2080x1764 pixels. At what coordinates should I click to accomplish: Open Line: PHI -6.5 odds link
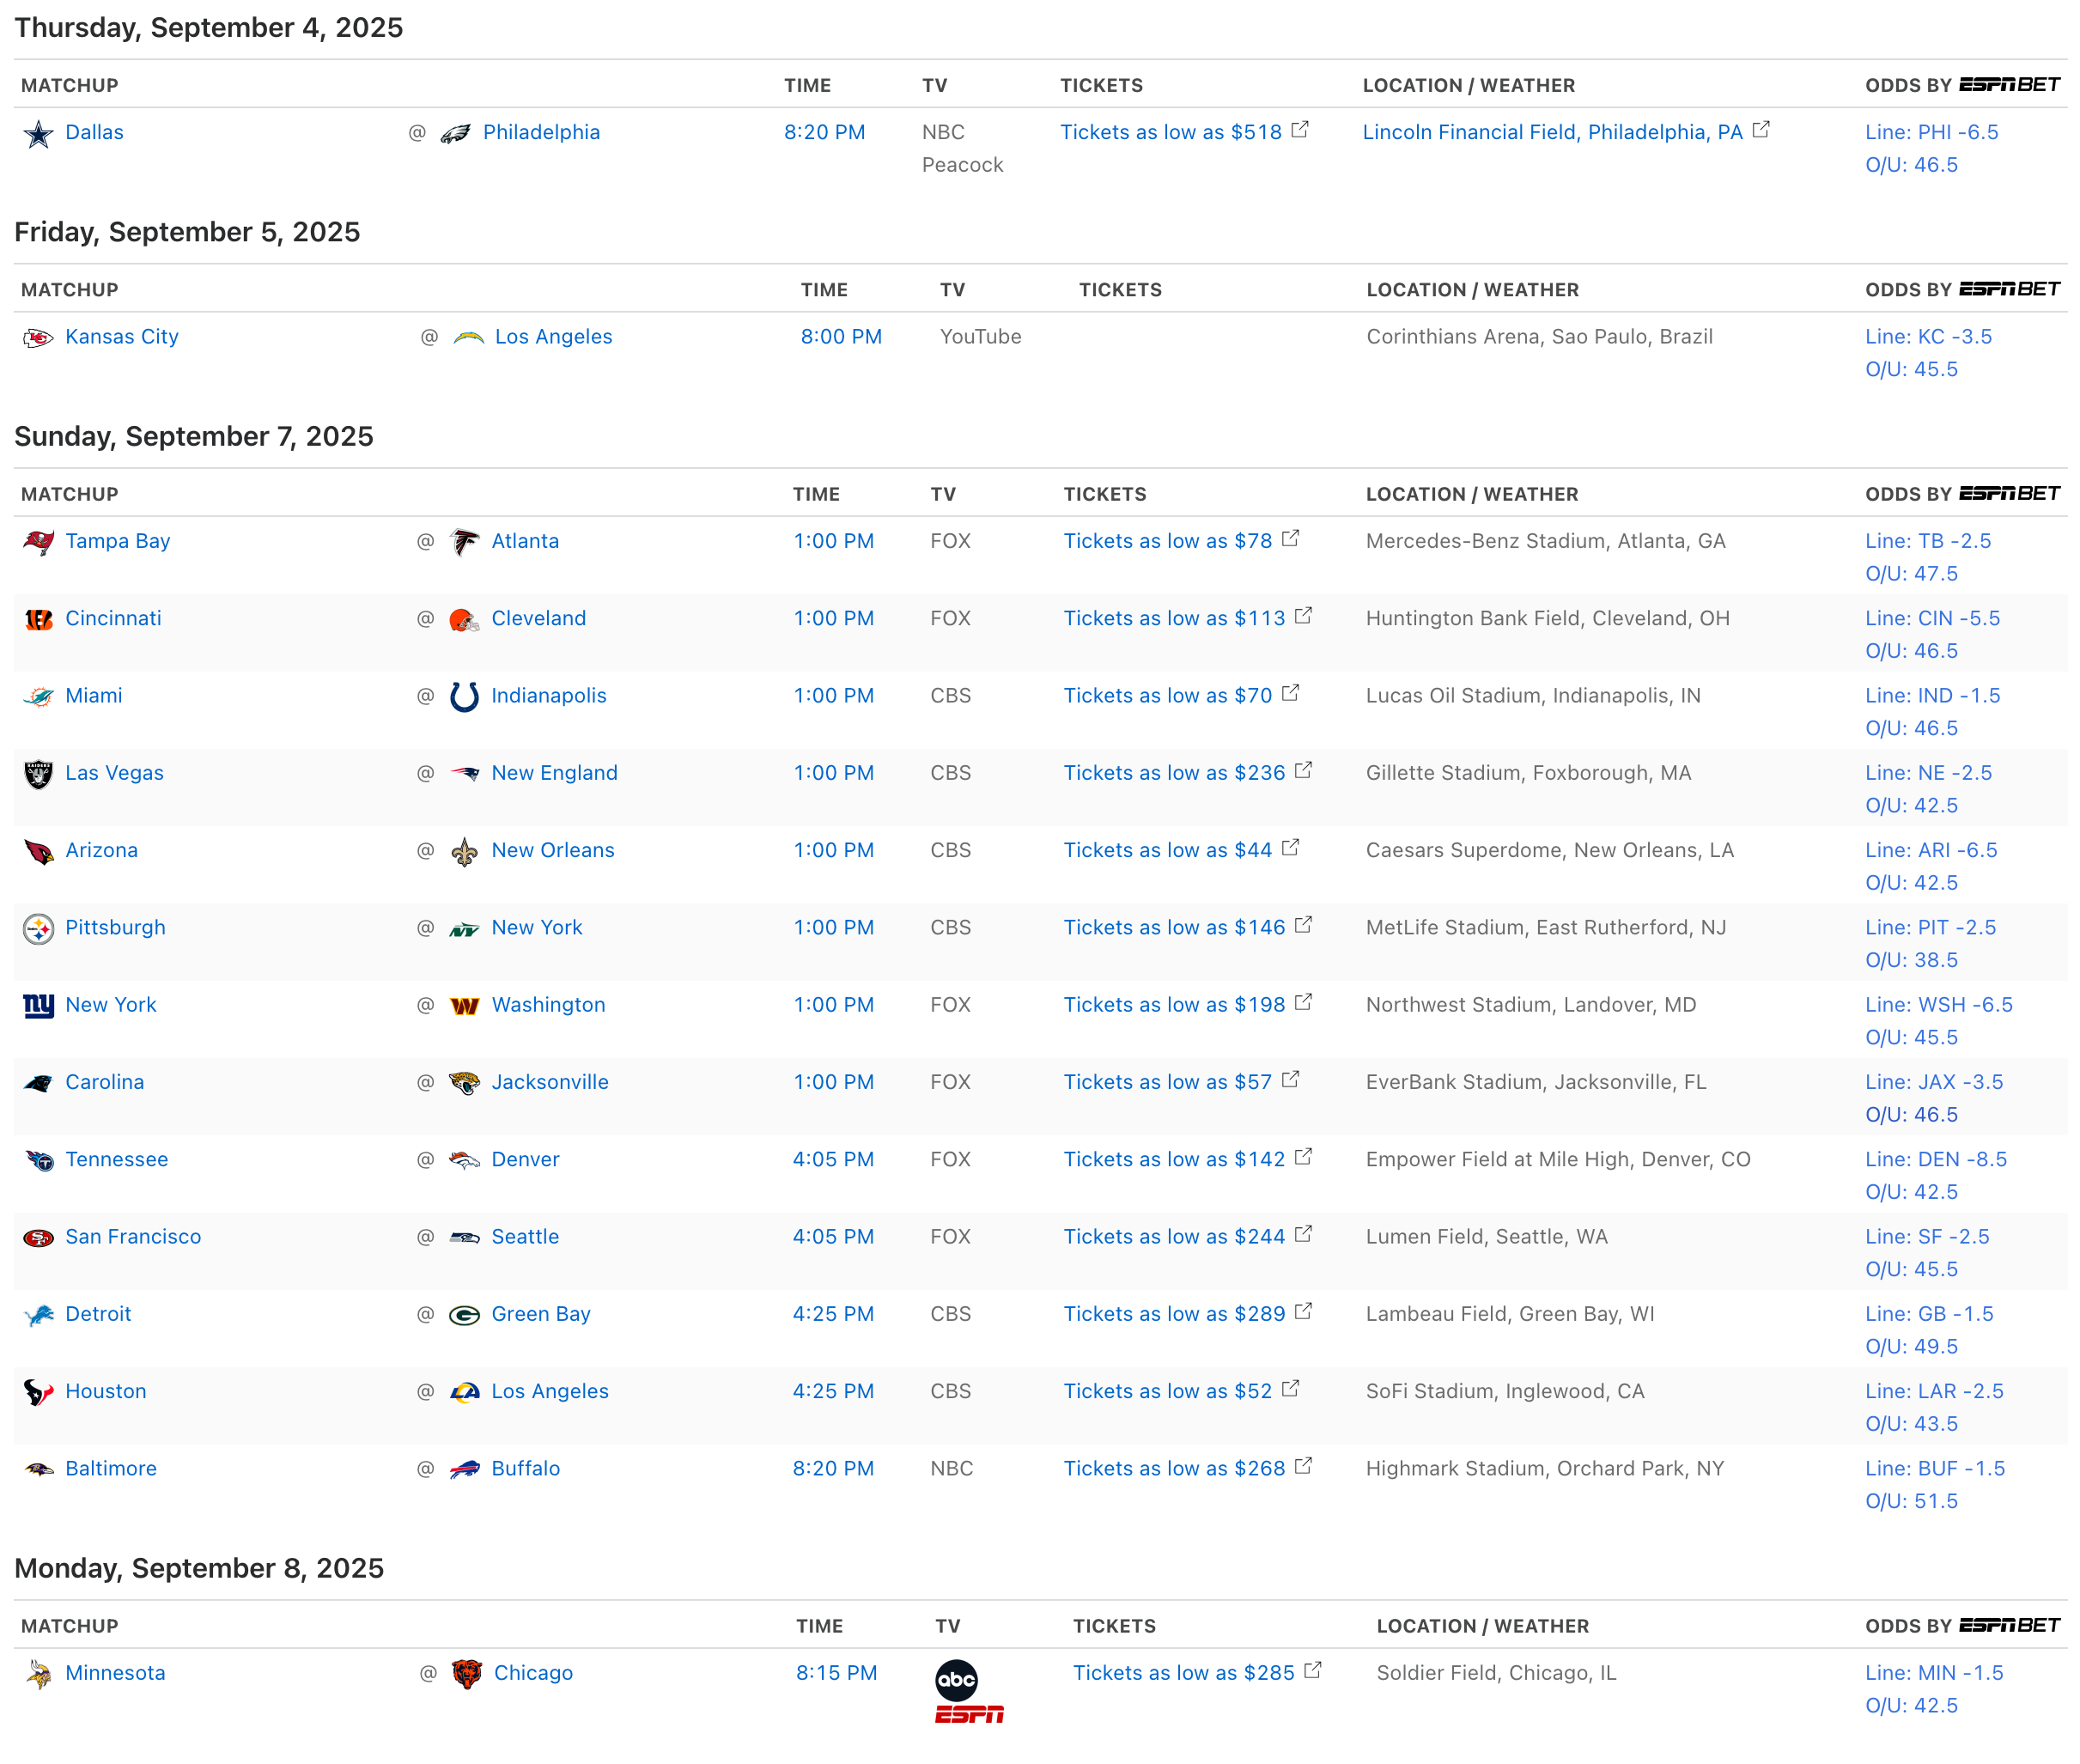click(1931, 132)
